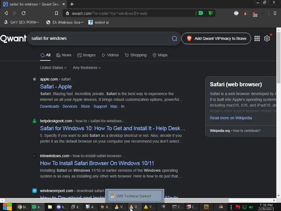Expand the Any freshness dropdown

(x=87, y=68)
